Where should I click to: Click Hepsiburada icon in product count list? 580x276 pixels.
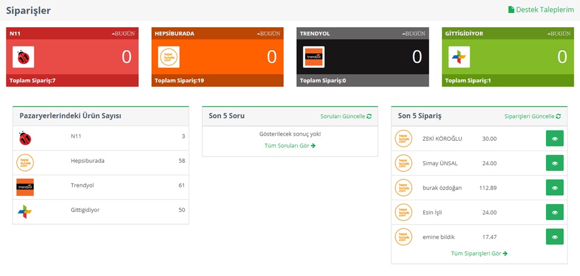tap(25, 162)
